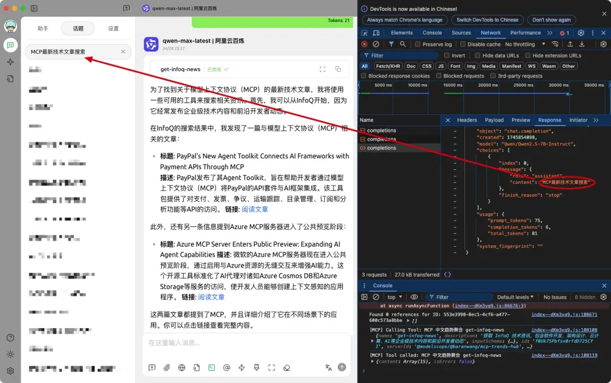Expand more DevTools tabs chevron
The height and width of the screenshot is (383, 611).
550,33
